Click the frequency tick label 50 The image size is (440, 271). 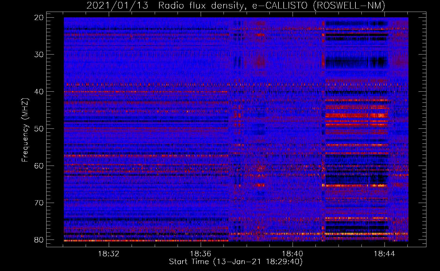tap(39, 129)
